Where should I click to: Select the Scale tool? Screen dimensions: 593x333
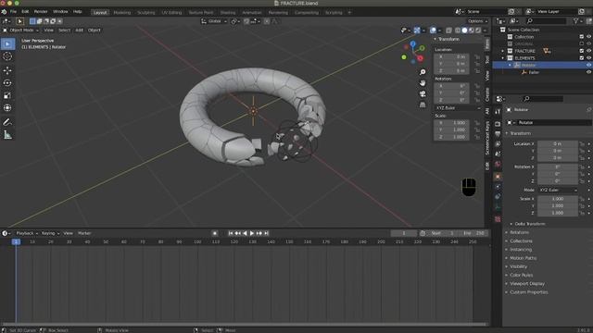(7, 95)
